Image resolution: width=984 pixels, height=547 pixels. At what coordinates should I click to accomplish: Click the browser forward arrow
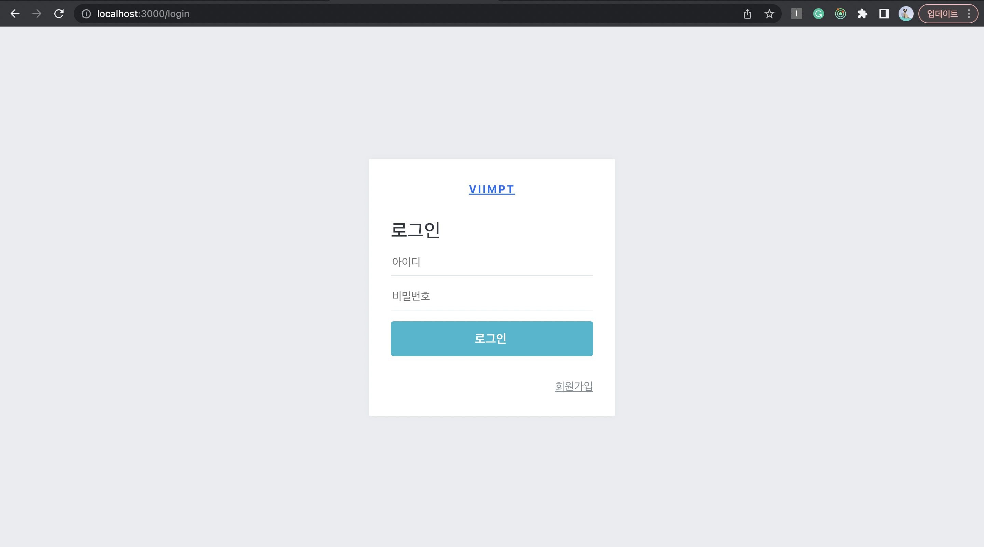click(x=37, y=14)
